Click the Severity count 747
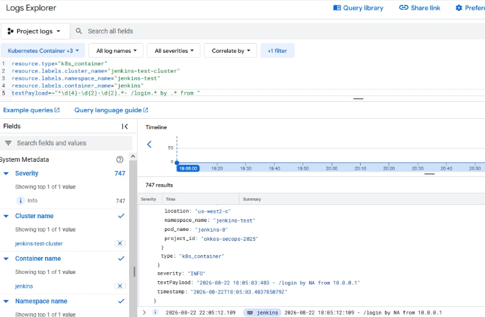The width and height of the screenshot is (485, 317). (119, 173)
